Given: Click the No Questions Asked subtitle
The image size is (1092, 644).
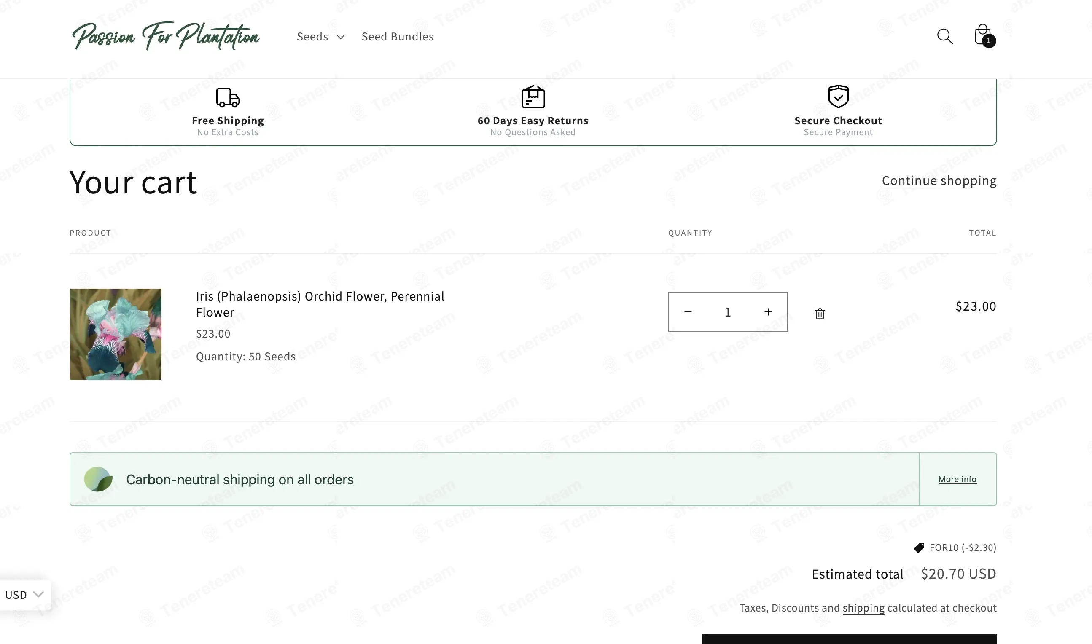Looking at the screenshot, I should click(x=533, y=132).
